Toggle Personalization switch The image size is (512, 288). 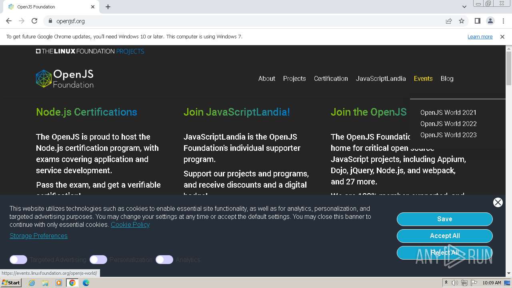click(x=98, y=260)
